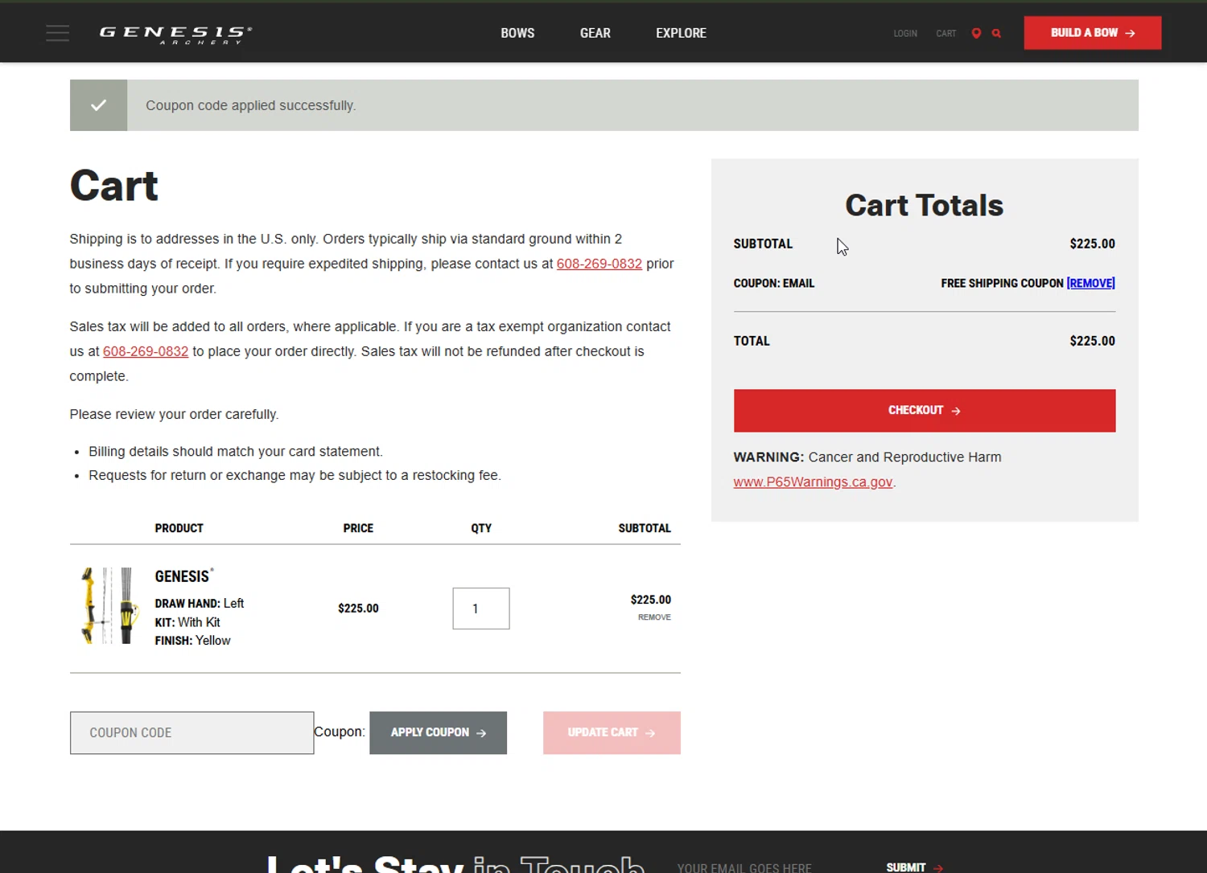The width and height of the screenshot is (1207, 873).
Task: Open the CART link in header
Action: [946, 34]
